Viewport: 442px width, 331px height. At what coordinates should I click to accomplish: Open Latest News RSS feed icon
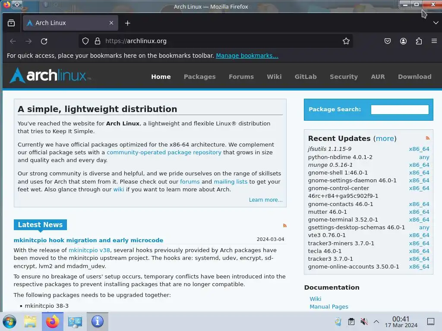pyautogui.click(x=285, y=225)
